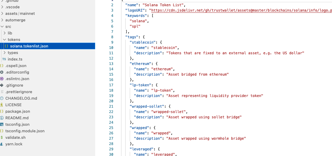Click the "spl" keyword on line 6
Image resolution: width=332 pixels, height=156 pixels.
(x=135, y=26)
